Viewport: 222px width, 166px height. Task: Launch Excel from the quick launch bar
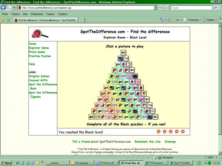pos(27,163)
